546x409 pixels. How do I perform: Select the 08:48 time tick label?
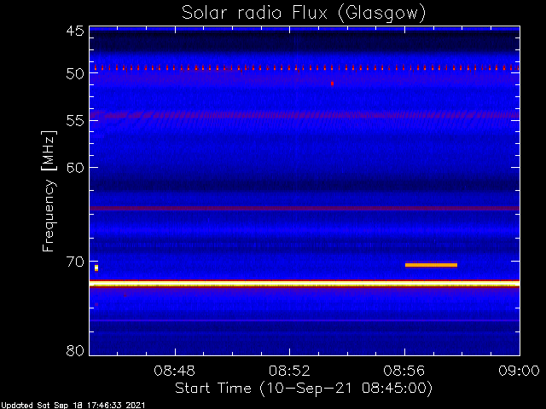click(x=174, y=371)
